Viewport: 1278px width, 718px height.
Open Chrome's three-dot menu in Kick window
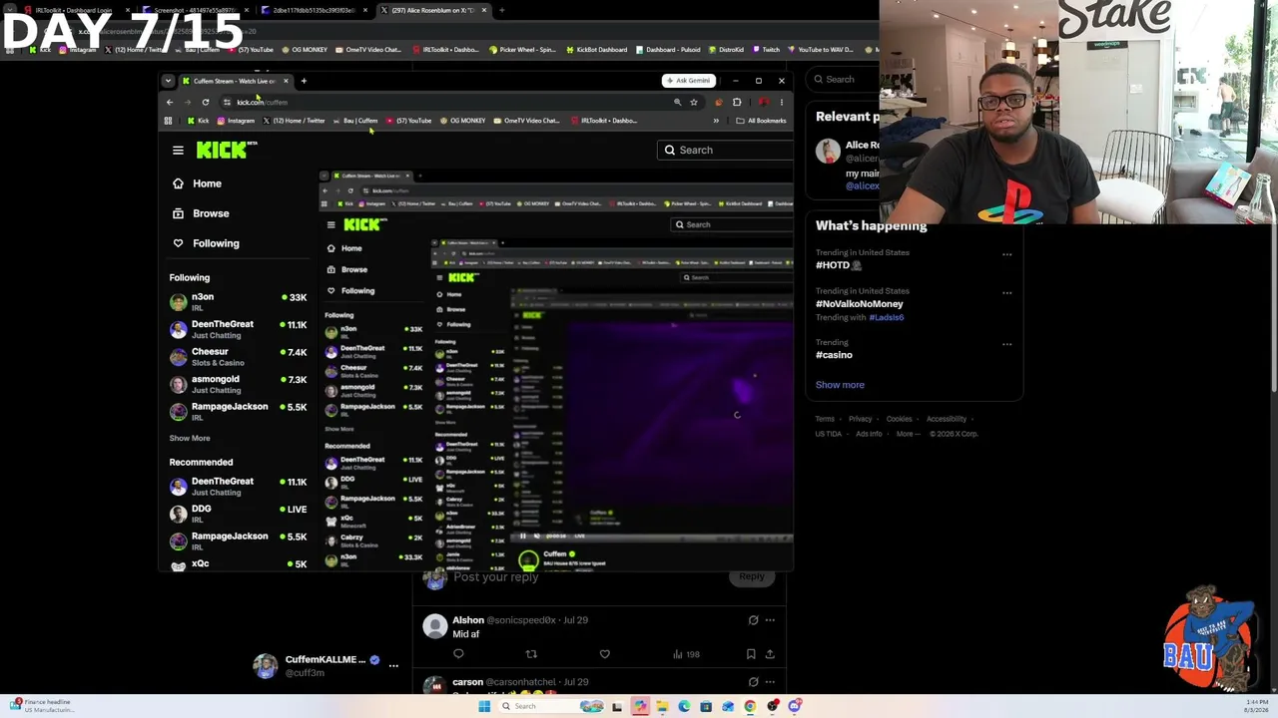[781, 102]
